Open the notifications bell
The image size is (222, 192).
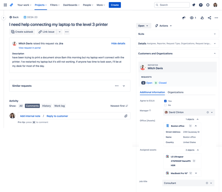point(194,5)
